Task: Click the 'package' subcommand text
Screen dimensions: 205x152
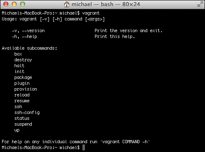Action: tap(23, 78)
